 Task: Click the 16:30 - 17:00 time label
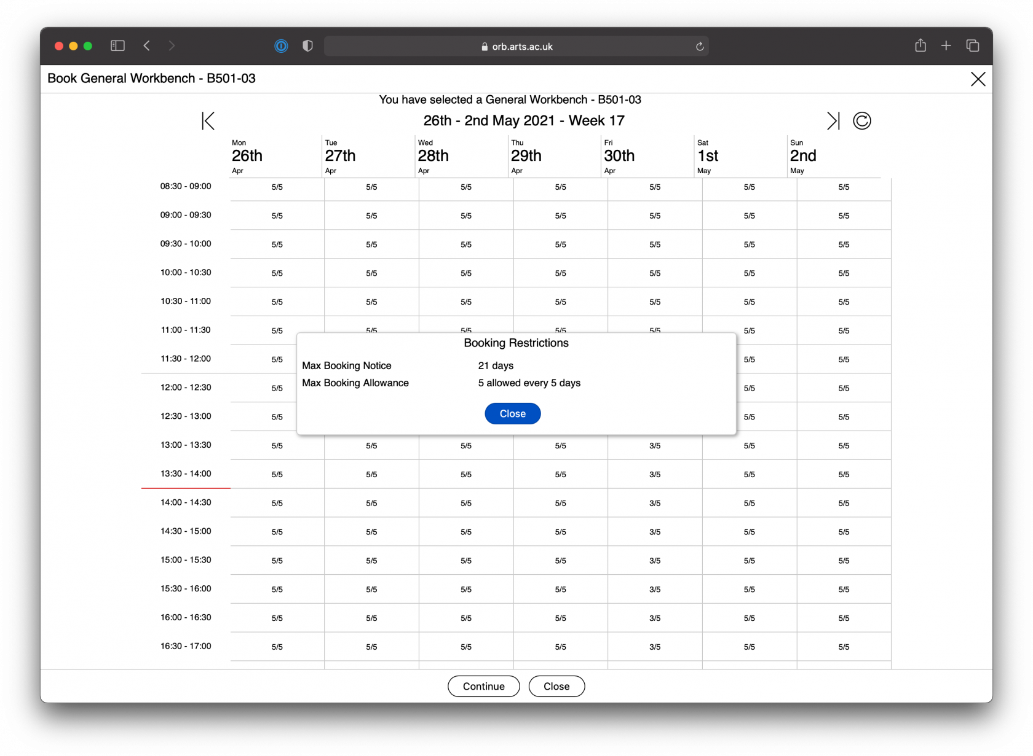(x=186, y=646)
